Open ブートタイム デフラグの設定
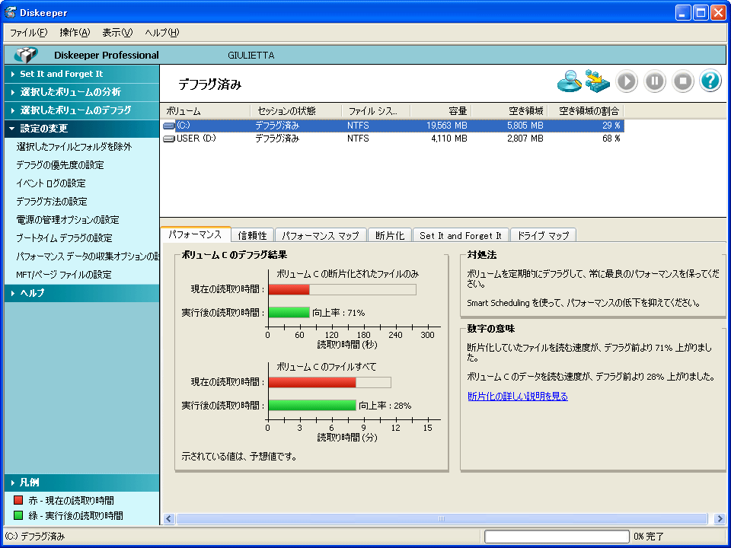This screenshot has height=548, width=731. [x=64, y=238]
